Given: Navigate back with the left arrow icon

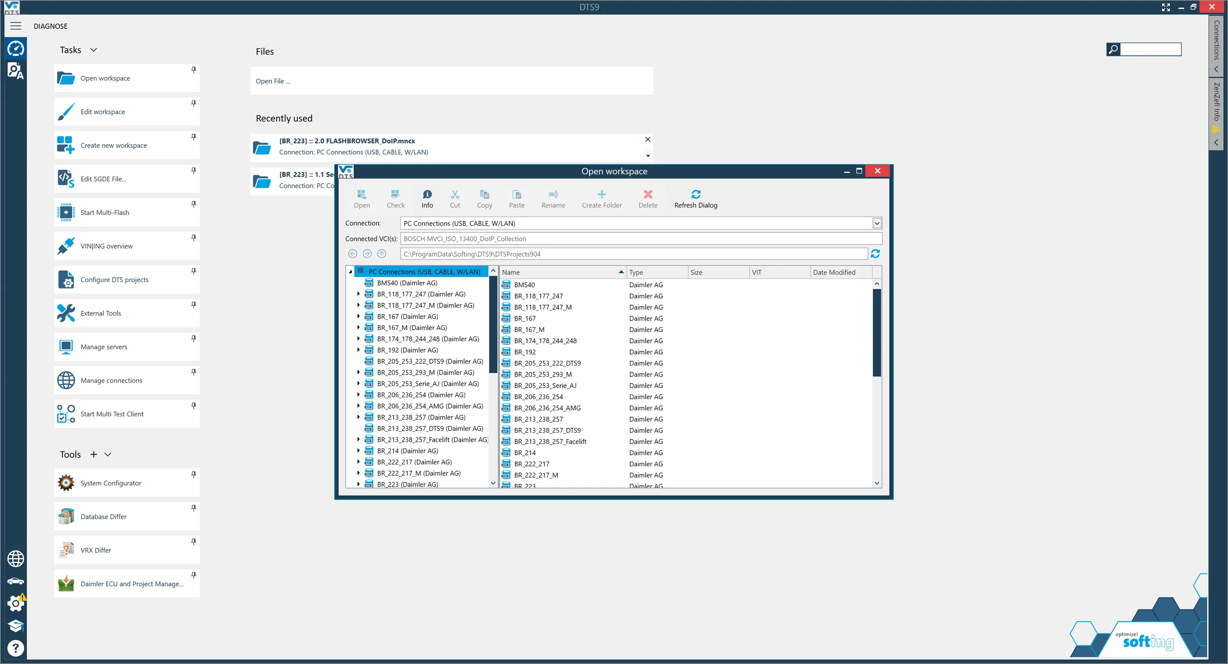Looking at the screenshot, I should point(353,254).
